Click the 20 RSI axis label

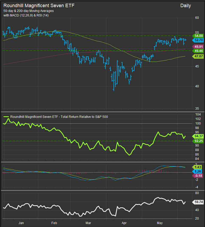point(197,219)
